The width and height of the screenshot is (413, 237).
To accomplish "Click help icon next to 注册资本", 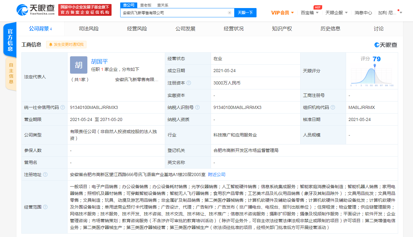I will [189, 83].
